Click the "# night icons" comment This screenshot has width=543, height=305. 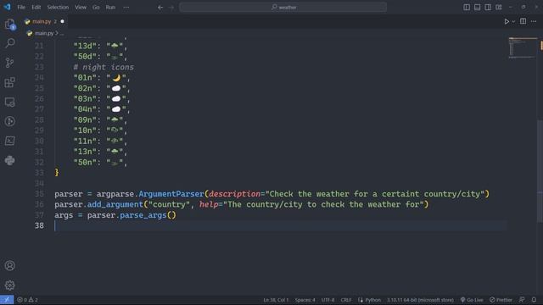coord(104,67)
